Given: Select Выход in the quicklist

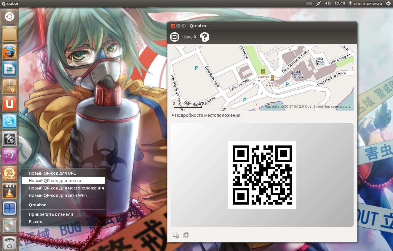Looking at the screenshot, I should [x=63, y=222].
